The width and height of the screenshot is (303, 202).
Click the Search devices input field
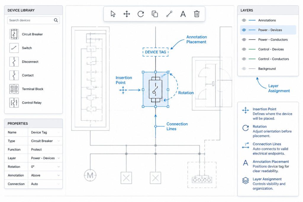(33, 20)
